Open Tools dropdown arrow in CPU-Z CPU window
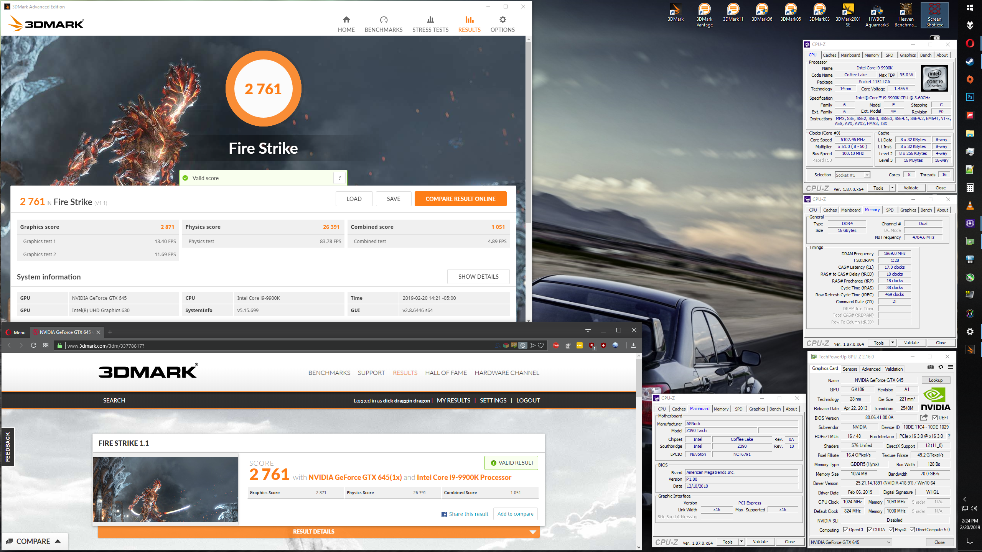982x552 pixels. [892, 188]
